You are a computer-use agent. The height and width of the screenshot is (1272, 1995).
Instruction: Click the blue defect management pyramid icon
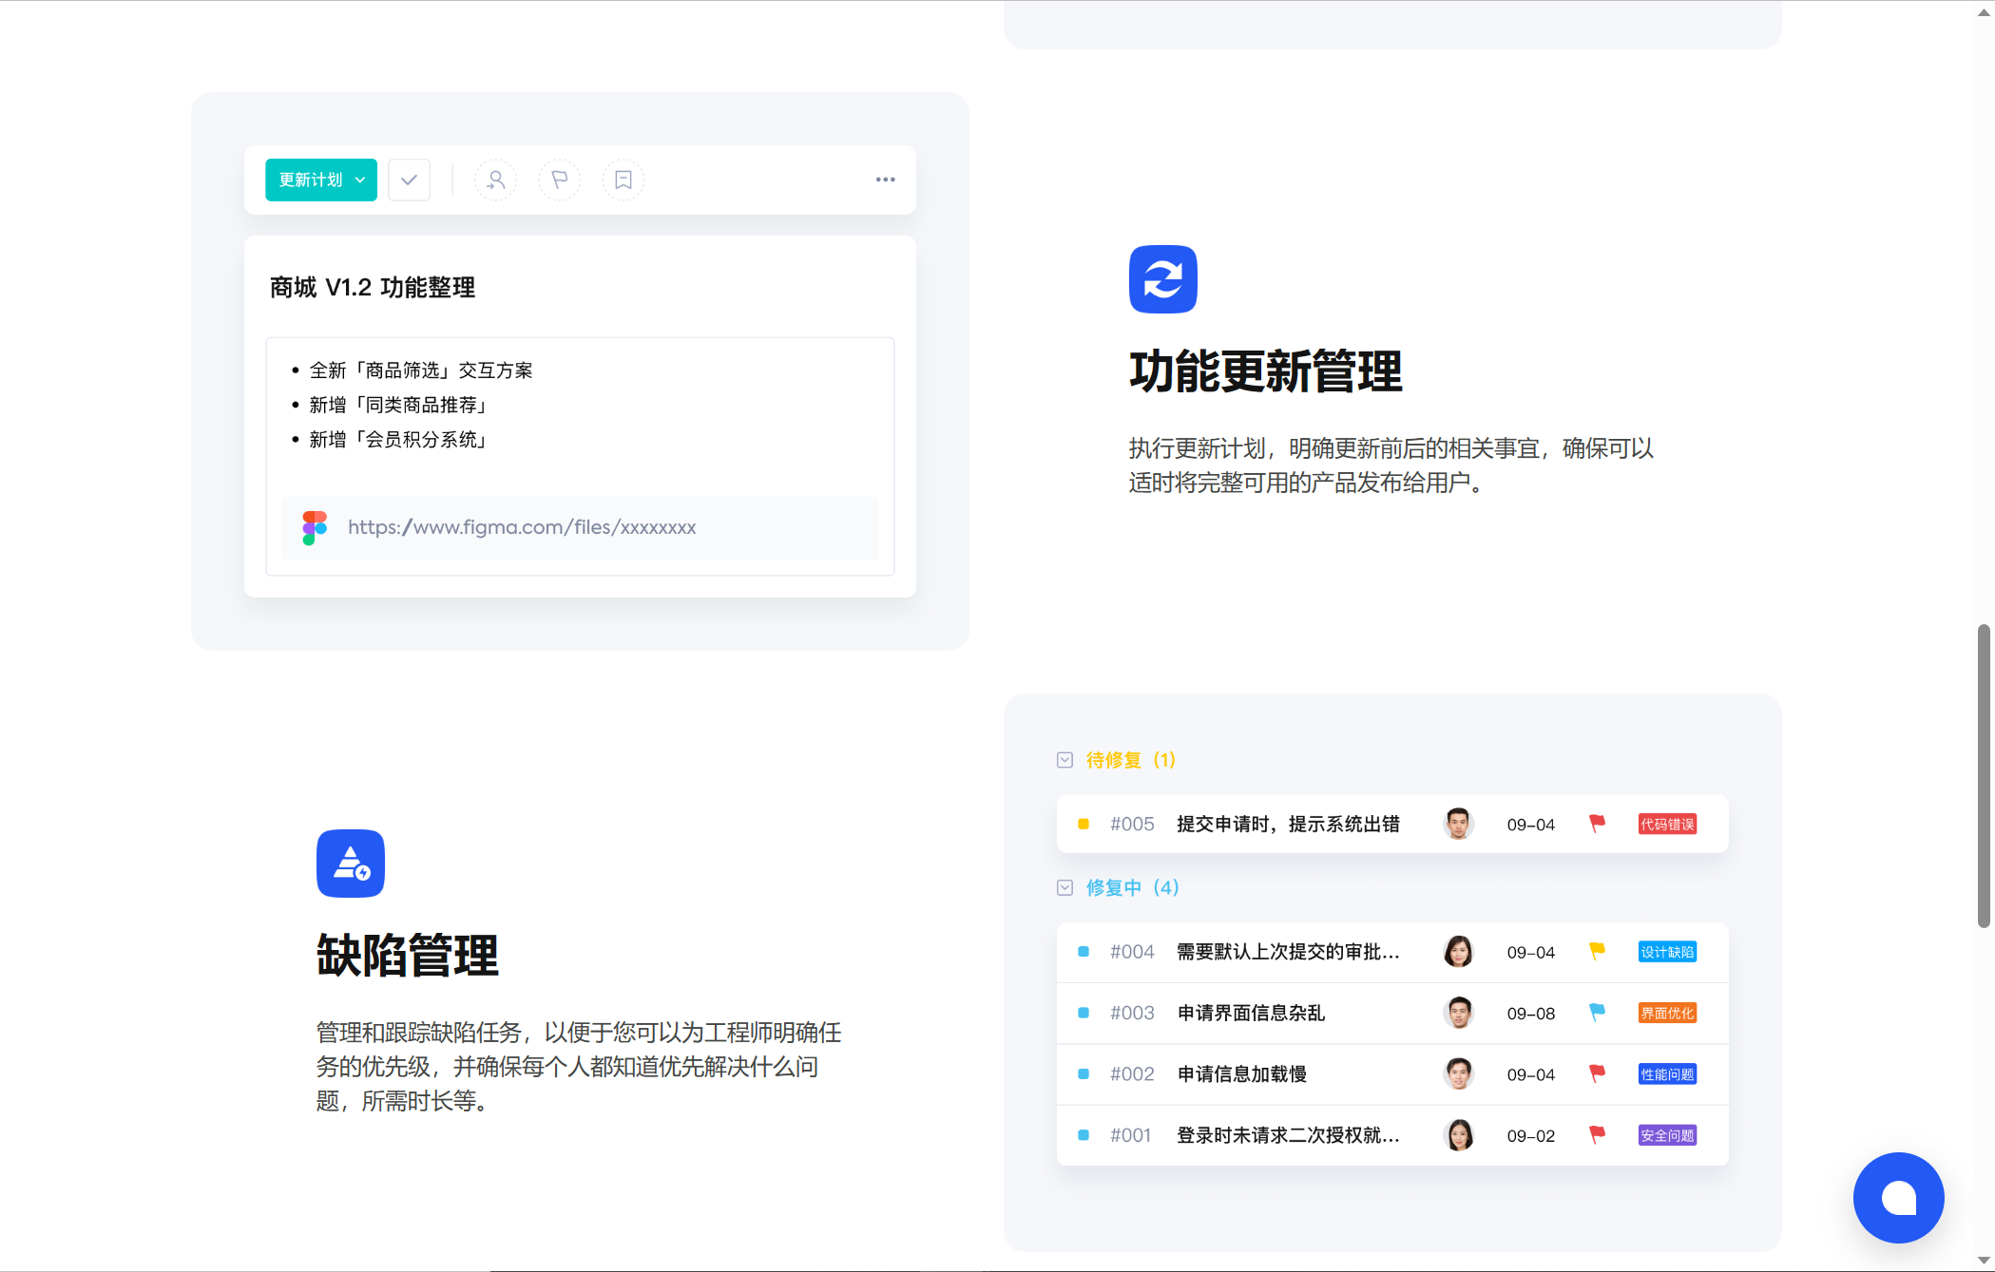350,864
